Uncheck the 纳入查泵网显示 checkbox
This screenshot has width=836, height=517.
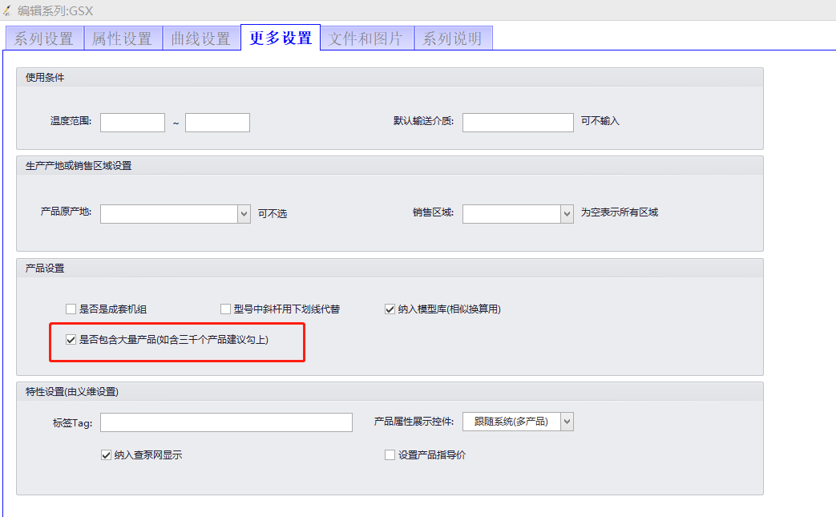pos(106,454)
